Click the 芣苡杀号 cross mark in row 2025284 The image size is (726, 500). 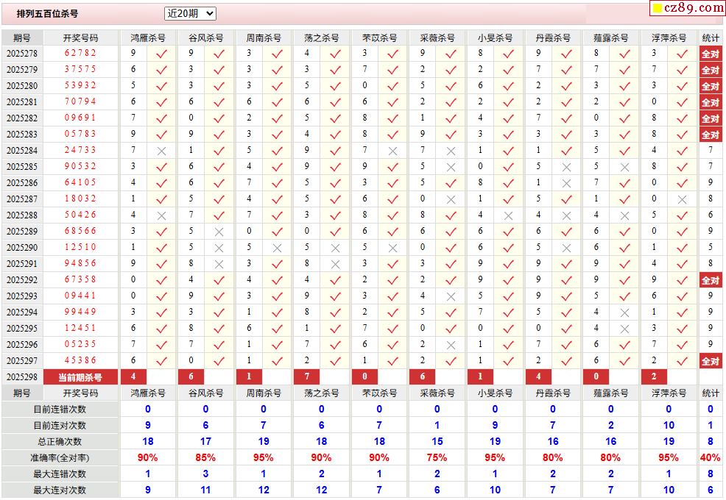[x=392, y=150]
